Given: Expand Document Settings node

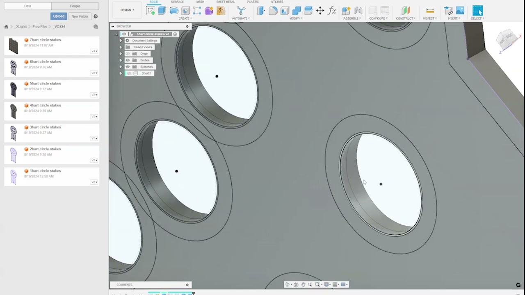Looking at the screenshot, I should click(x=121, y=41).
